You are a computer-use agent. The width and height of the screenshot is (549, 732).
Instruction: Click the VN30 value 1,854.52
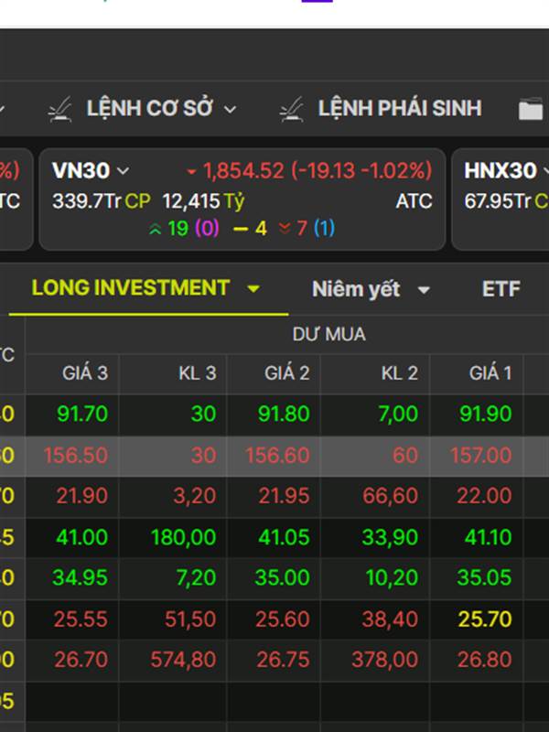click(243, 171)
